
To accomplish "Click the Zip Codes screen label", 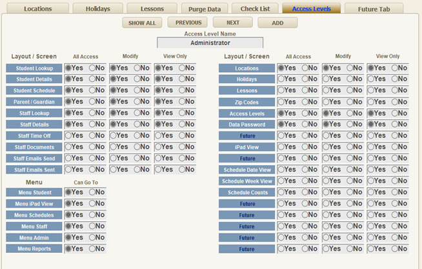I will (x=246, y=102).
